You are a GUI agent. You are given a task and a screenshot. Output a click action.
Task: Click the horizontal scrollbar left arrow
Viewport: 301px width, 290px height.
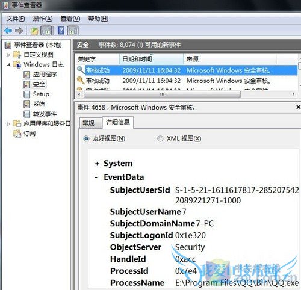click(79, 94)
